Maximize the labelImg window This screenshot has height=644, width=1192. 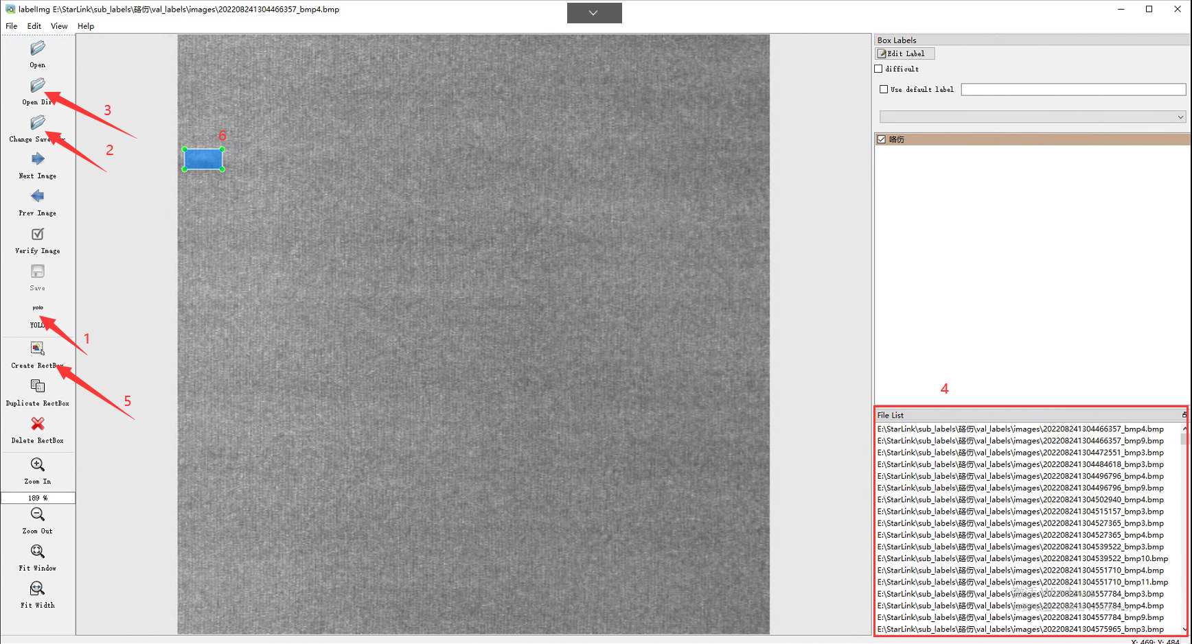(1149, 9)
